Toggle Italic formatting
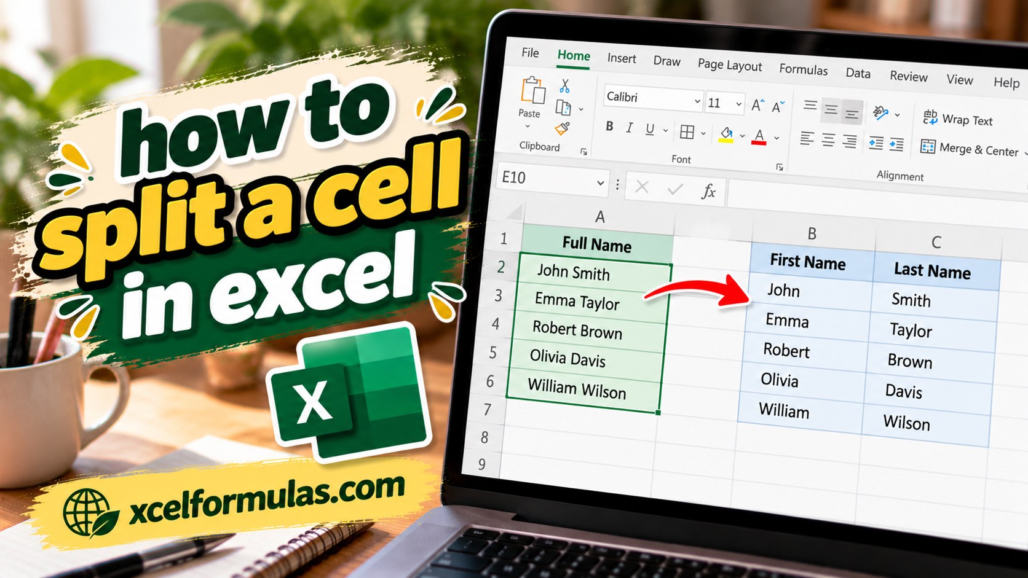 pos(629,128)
